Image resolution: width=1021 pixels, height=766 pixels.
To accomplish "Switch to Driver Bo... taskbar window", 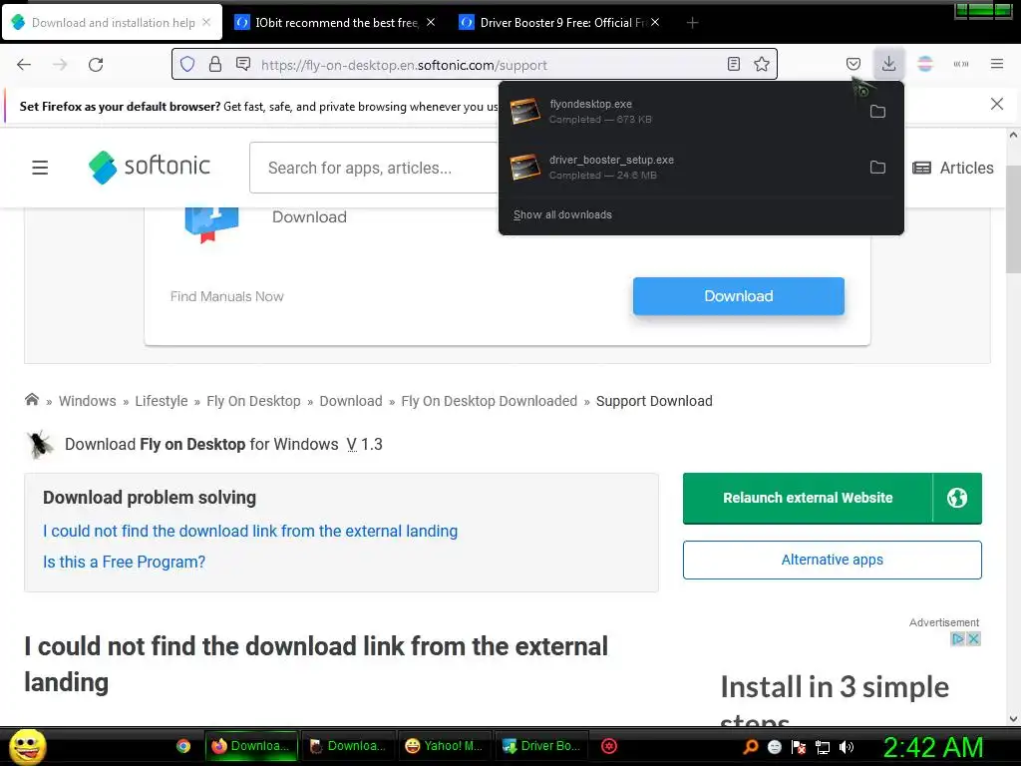I will click(x=541, y=746).
